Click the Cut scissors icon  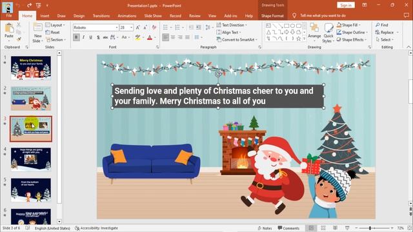[x=19, y=24]
